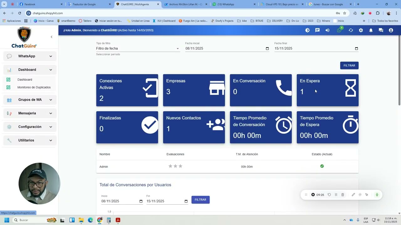Click the Admin name in the table
This screenshot has height=225, width=401.
tap(104, 167)
